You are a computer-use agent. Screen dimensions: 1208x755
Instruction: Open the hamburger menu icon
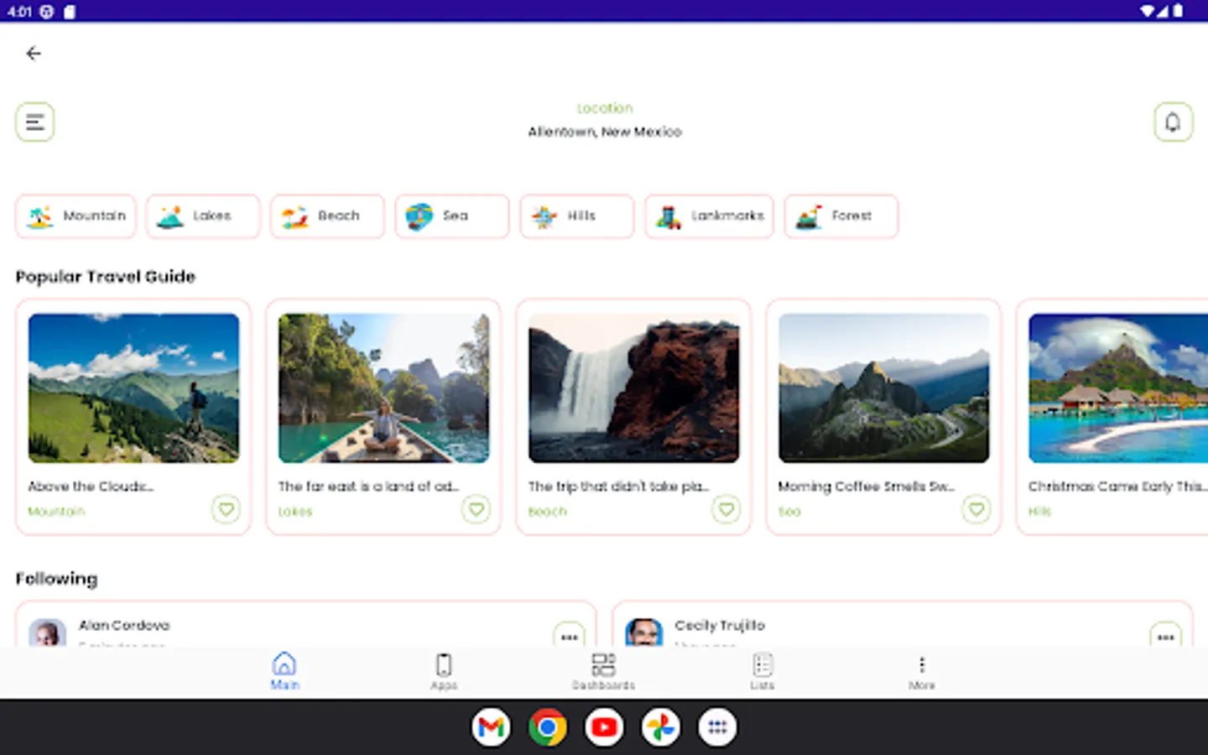click(34, 122)
